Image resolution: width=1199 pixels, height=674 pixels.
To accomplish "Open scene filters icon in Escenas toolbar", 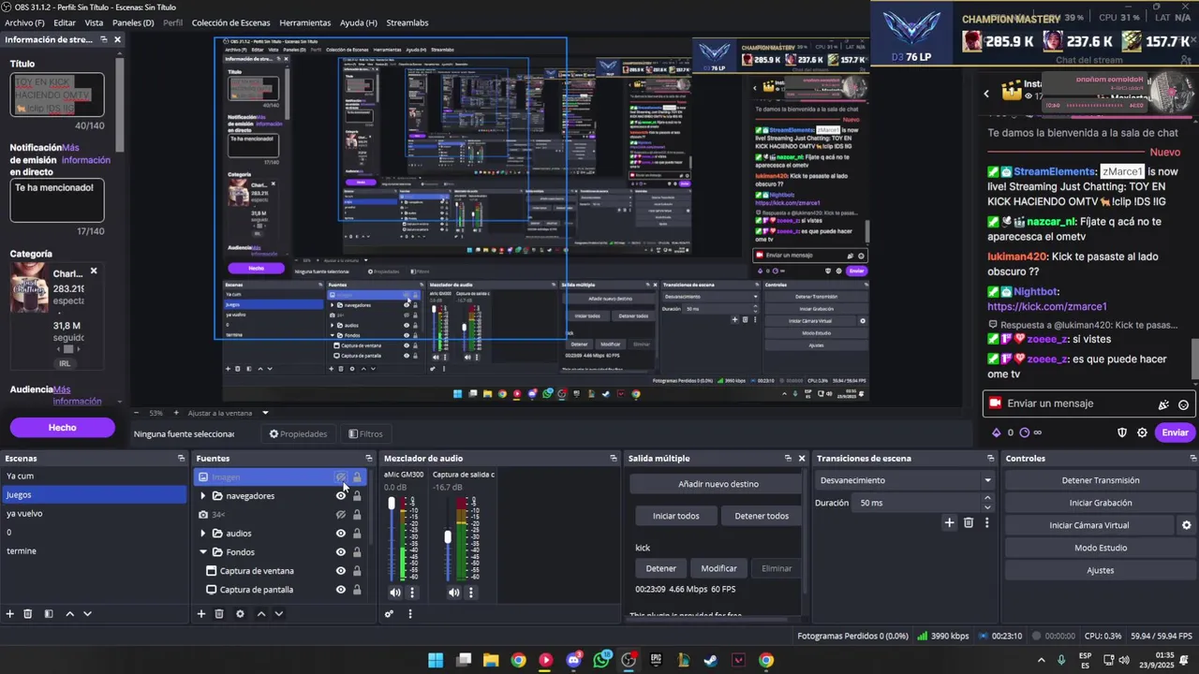I will (x=49, y=614).
